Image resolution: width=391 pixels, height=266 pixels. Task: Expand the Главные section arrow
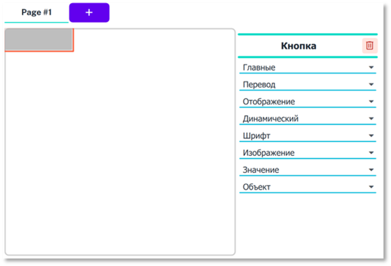pos(371,68)
